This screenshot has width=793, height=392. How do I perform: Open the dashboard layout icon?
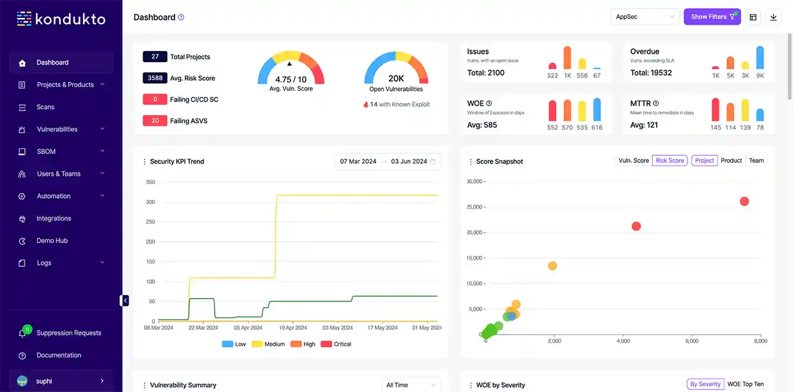(x=753, y=17)
